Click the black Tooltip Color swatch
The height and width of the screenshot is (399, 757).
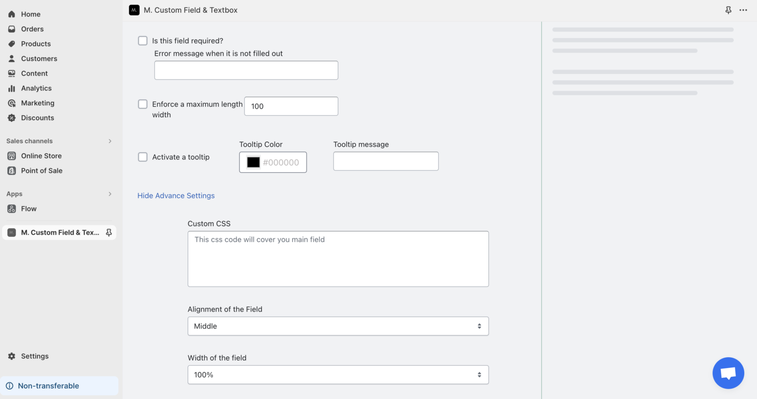(253, 163)
